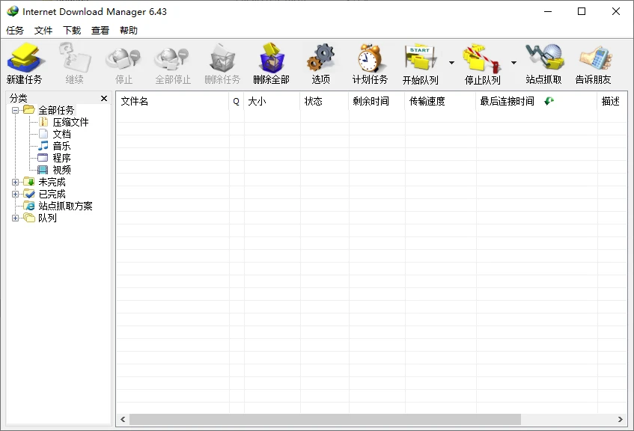This screenshot has width=634, height=431.
Task: Click horizontal scrollbar left arrow
Action: click(123, 420)
